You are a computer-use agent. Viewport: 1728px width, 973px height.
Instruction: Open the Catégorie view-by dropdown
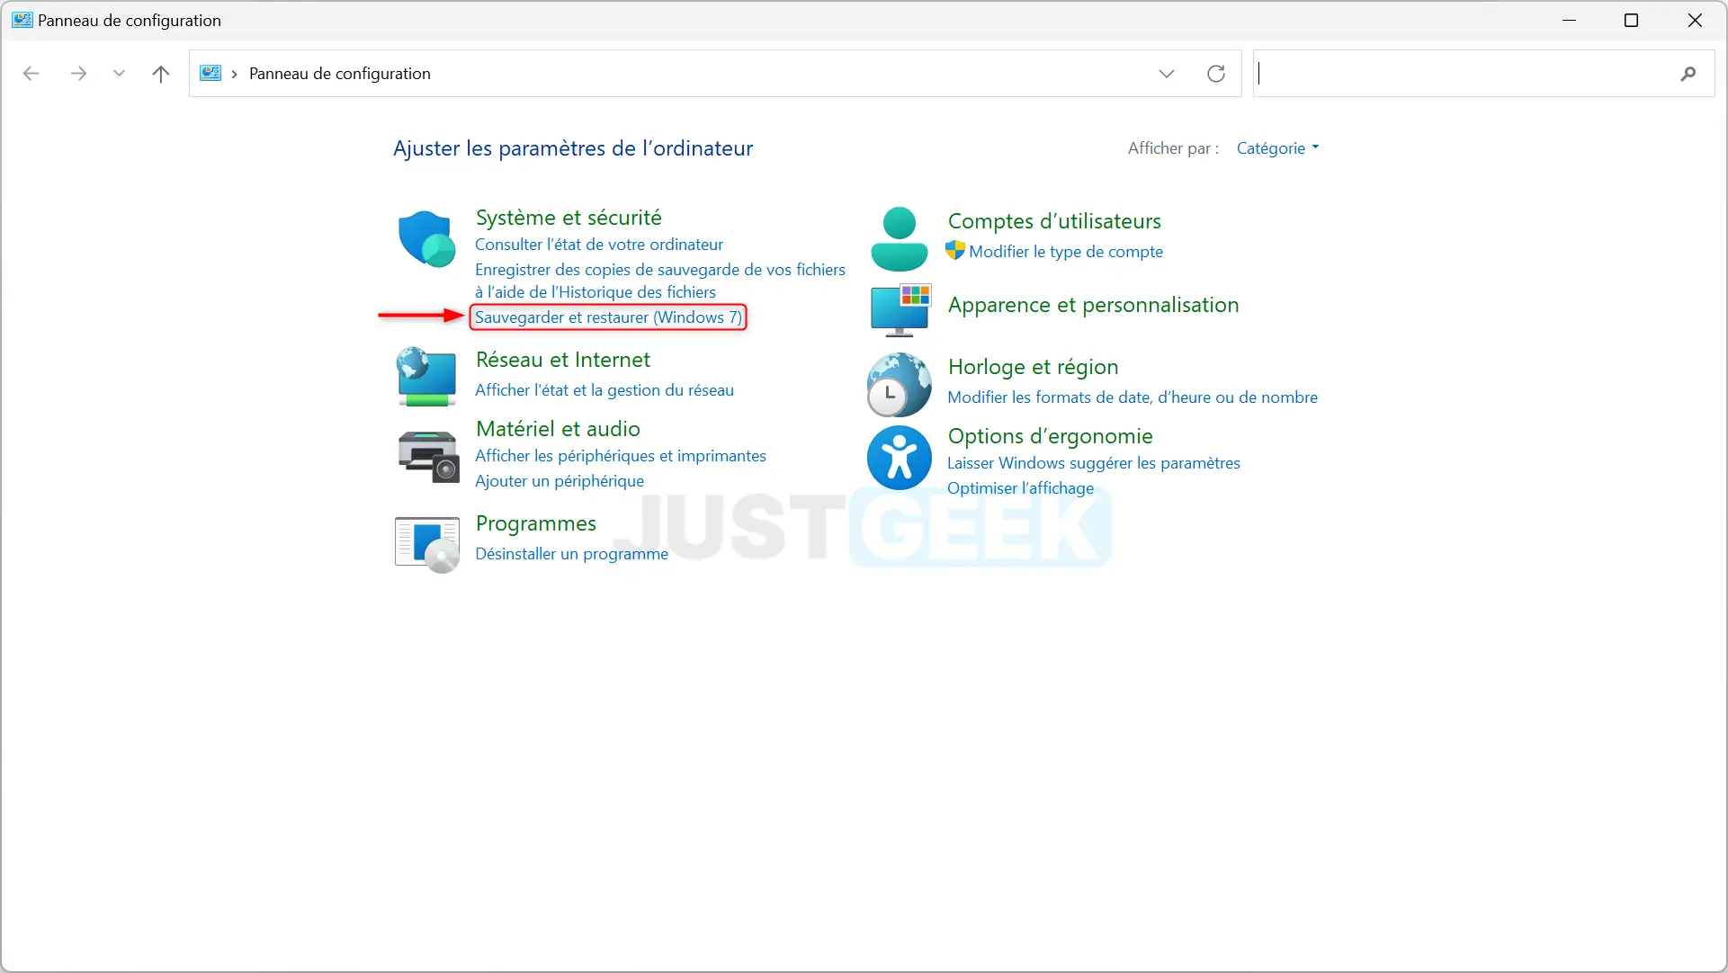(x=1277, y=148)
